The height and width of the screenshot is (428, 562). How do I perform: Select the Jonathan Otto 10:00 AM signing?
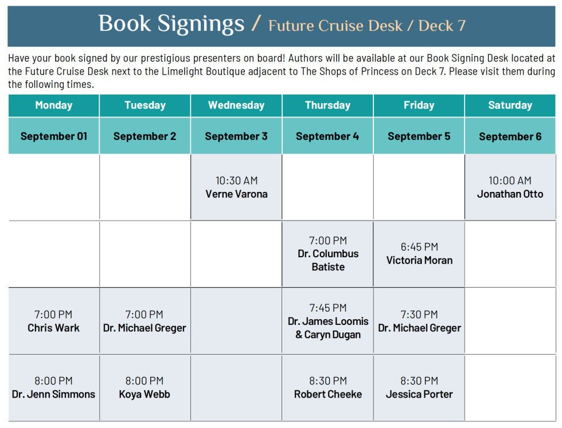click(x=510, y=187)
